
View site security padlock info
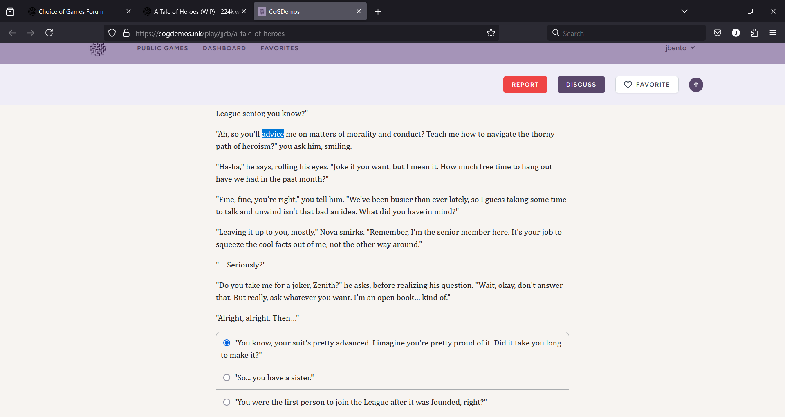tap(126, 33)
